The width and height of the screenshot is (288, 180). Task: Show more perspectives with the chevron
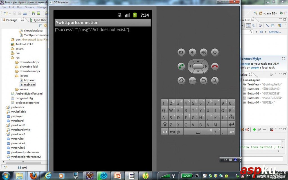click(x=286, y=12)
